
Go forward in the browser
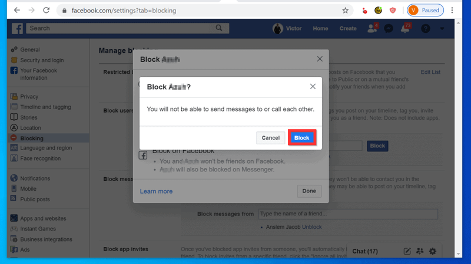(32, 10)
